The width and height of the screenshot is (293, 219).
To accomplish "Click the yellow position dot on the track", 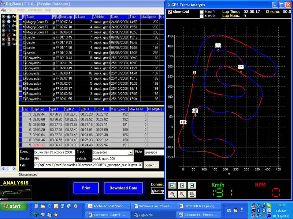I will tap(194, 72).
